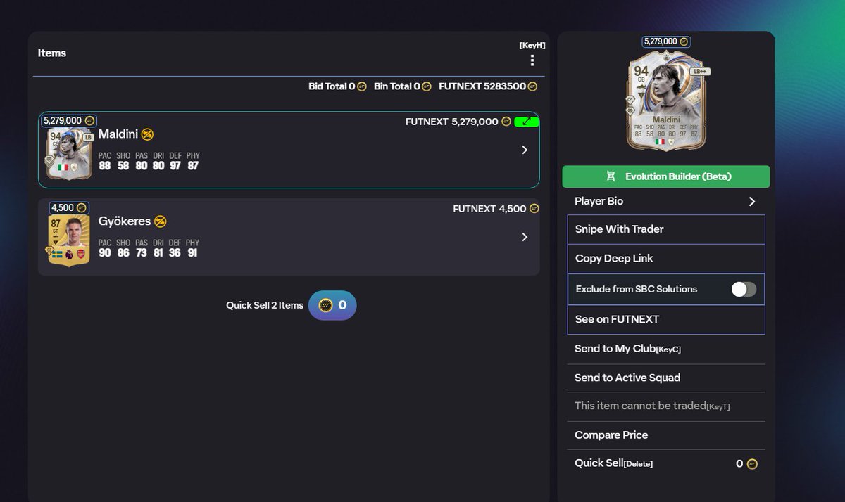Select Compare Price option

[666, 435]
